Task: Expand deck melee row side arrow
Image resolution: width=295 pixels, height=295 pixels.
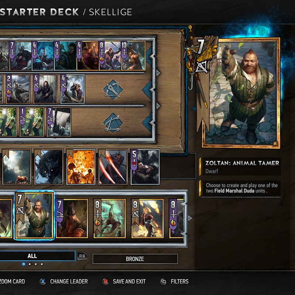Action: 158,73
